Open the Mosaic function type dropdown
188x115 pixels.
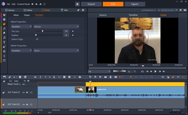(x=56, y=27)
